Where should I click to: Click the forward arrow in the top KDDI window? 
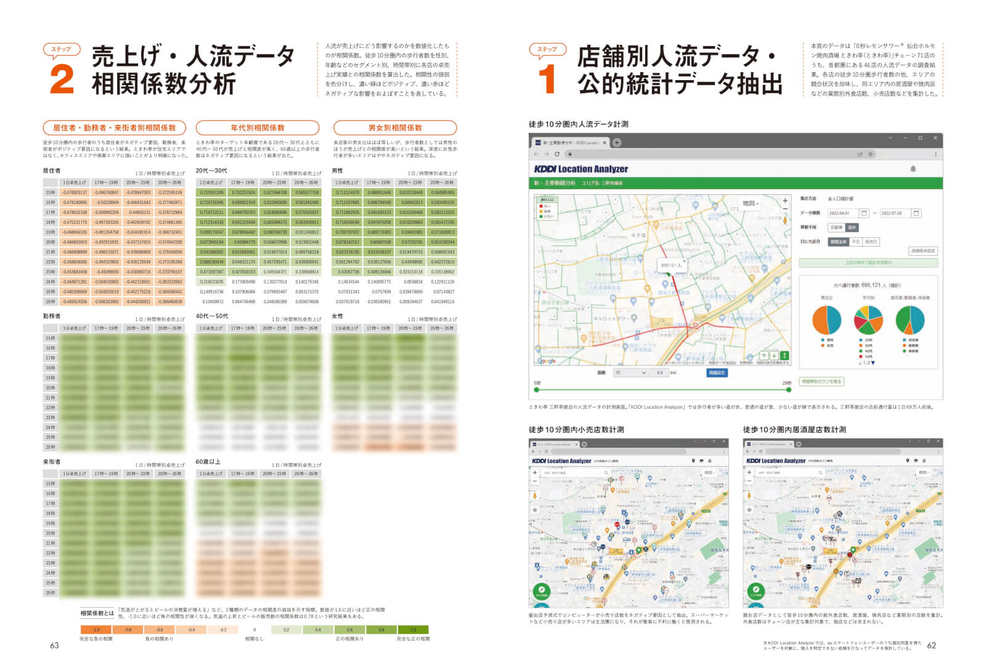point(547,154)
